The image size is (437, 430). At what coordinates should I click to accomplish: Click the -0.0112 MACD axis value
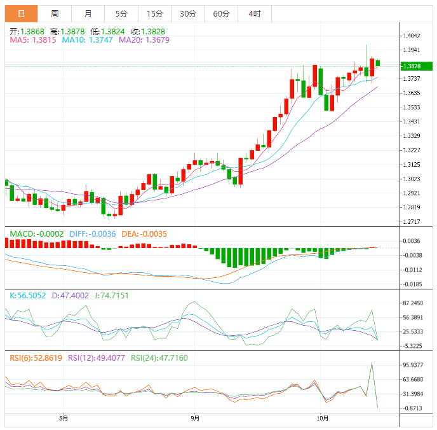pos(412,270)
